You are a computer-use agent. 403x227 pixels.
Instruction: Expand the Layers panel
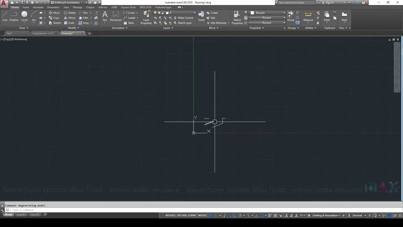(x=168, y=28)
